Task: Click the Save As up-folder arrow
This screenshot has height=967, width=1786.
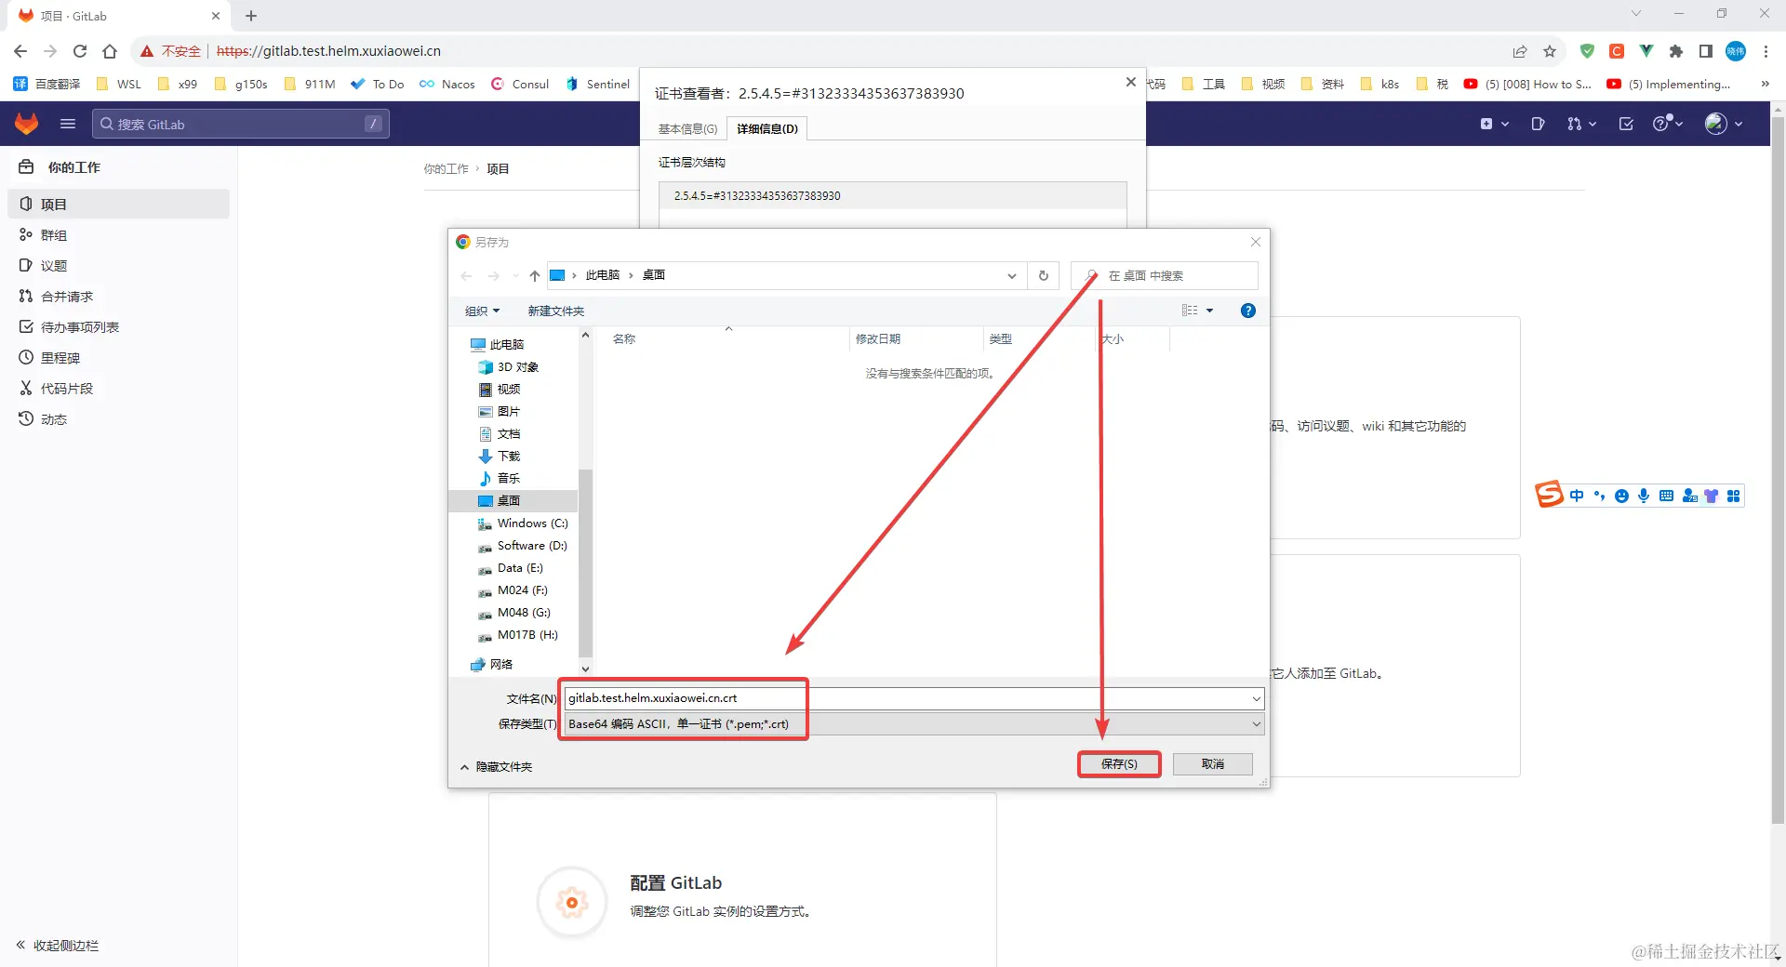Action: [535, 275]
